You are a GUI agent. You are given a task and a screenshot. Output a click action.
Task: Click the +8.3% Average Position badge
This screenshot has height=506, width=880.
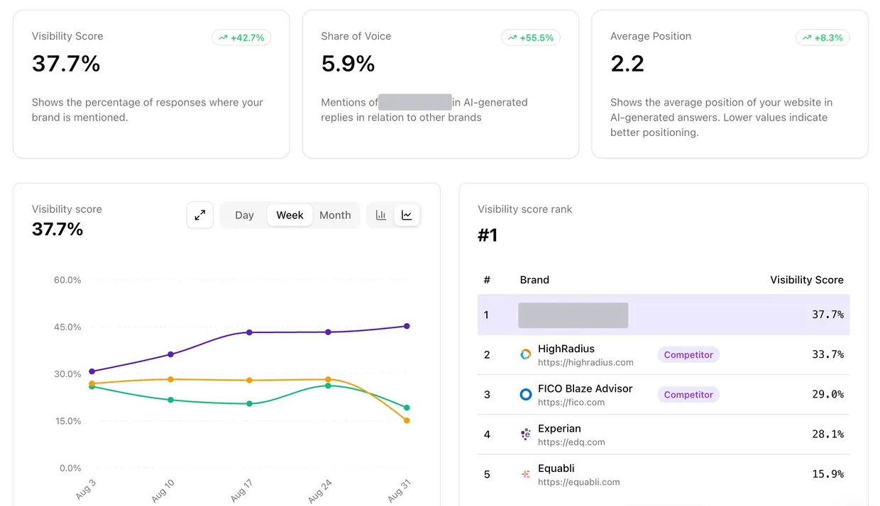point(823,38)
